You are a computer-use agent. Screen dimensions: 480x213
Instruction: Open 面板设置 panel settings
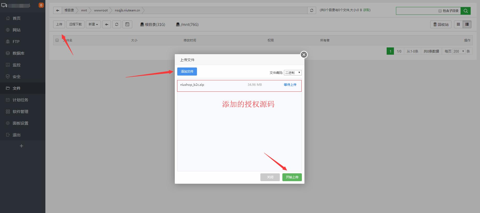pyautogui.click(x=20, y=123)
